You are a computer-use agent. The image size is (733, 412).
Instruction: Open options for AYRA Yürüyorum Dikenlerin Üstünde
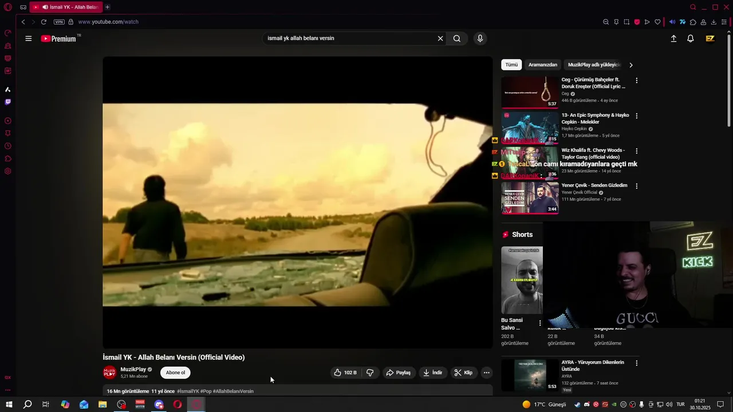pos(636,363)
